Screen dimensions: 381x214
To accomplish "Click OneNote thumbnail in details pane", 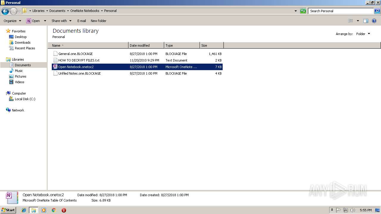I will 12,198.
